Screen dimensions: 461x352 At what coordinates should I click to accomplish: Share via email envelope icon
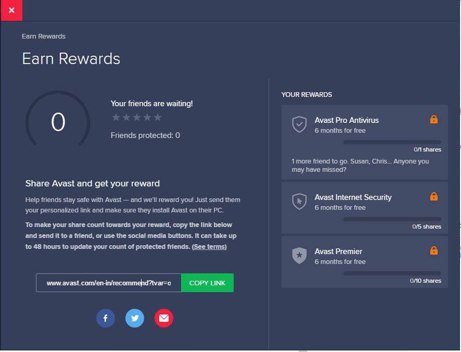[164, 318]
